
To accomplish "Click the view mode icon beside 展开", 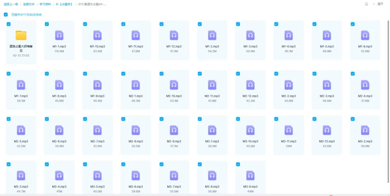I will point(366,4).
